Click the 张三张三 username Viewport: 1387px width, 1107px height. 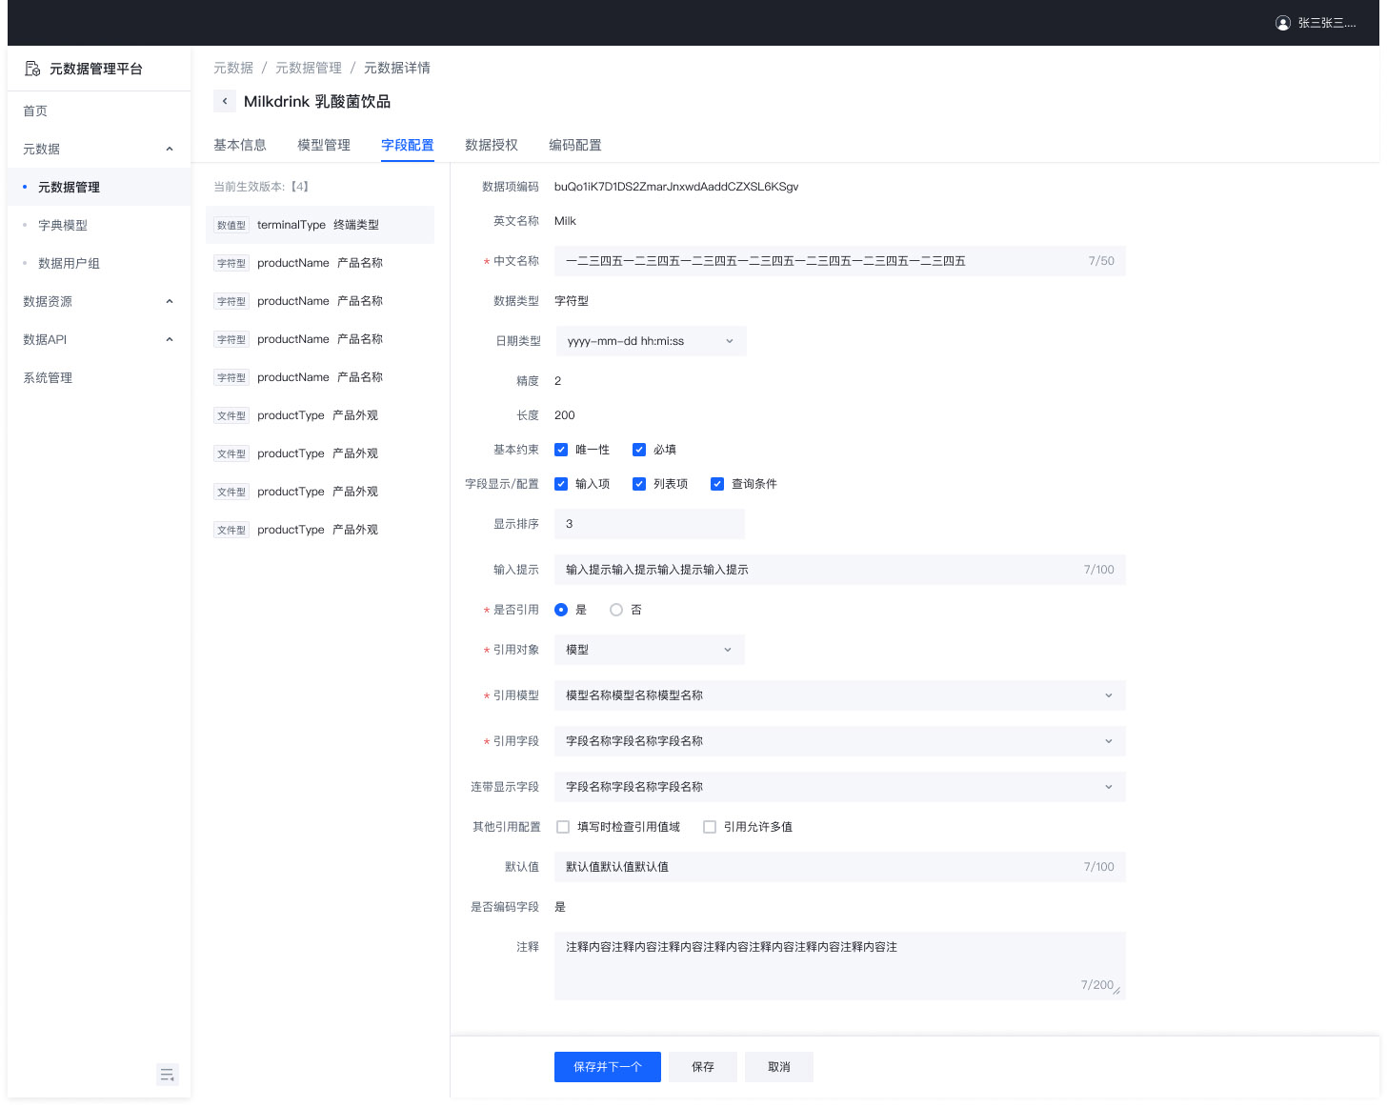click(x=1327, y=23)
